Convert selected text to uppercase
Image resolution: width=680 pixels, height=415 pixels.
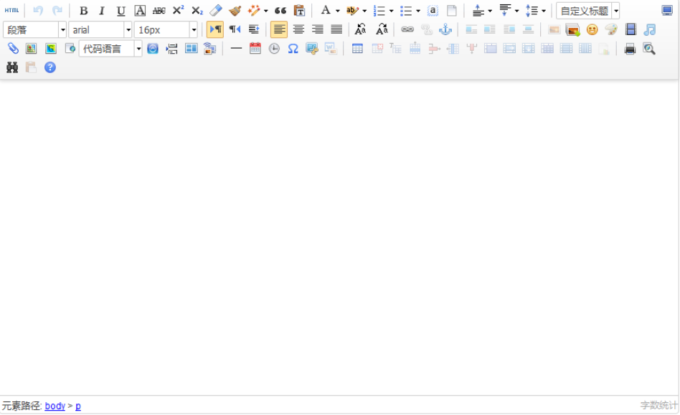click(x=360, y=29)
